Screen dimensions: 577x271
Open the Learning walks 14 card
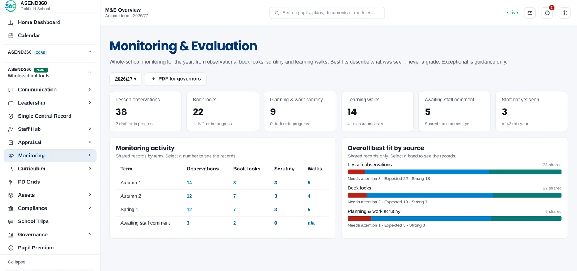[x=377, y=111]
